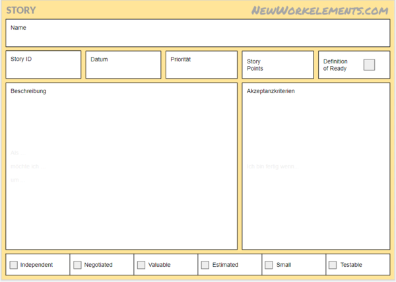Click the 'möchte ich ...' placeholder text

[x=28, y=166]
